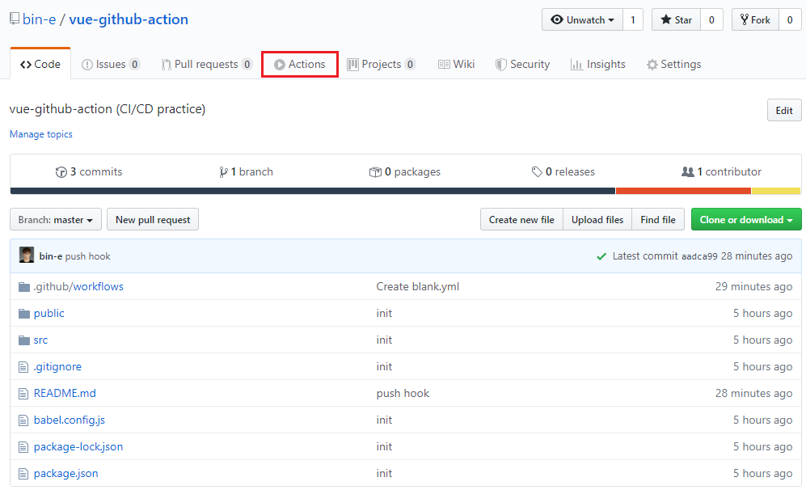Click the fork count next to Fork
This screenshot has height=490, width=806.
click(790, 19)
